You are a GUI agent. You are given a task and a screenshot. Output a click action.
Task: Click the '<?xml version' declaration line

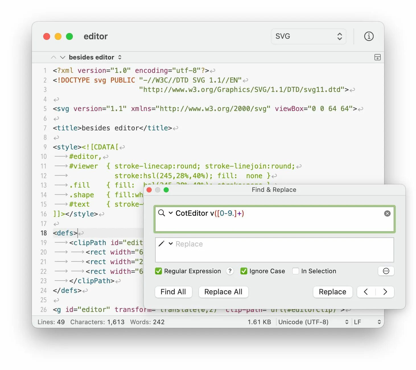pyautogui.click(x=131, y=71)
